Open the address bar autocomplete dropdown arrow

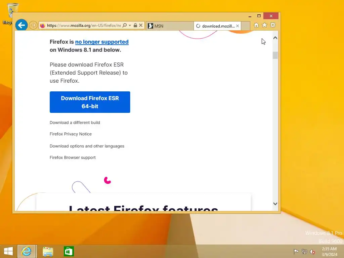pos(130,26)
